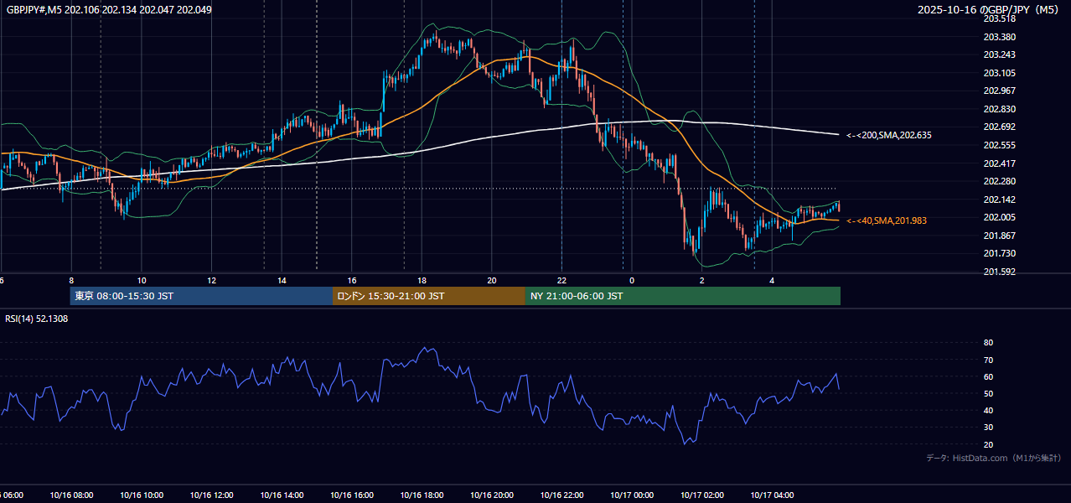1071x503 pixels.
Task: Click the 10/16 18:00 time axis label
Action: 422,495
